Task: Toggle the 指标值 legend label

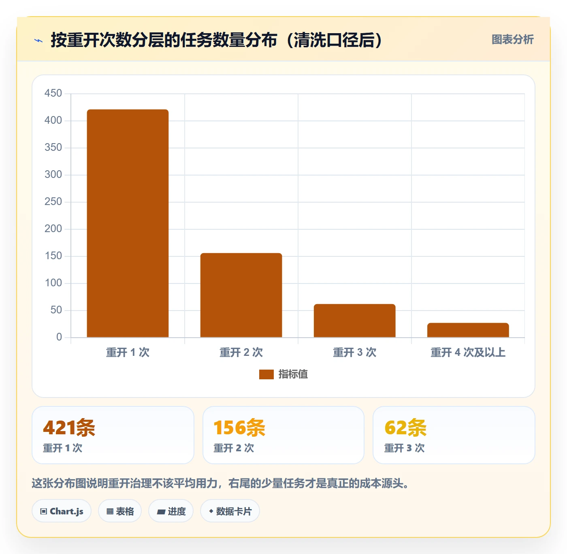Action: click(x=293, y=374)
